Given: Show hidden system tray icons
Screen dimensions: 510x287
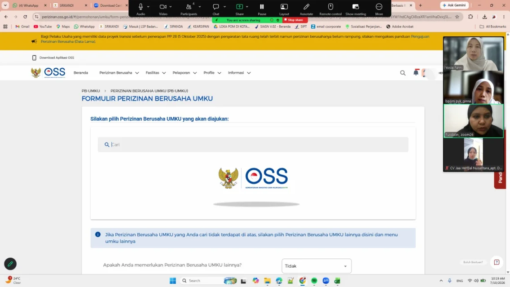Looking at the screenshot, I should pos(441,281).
